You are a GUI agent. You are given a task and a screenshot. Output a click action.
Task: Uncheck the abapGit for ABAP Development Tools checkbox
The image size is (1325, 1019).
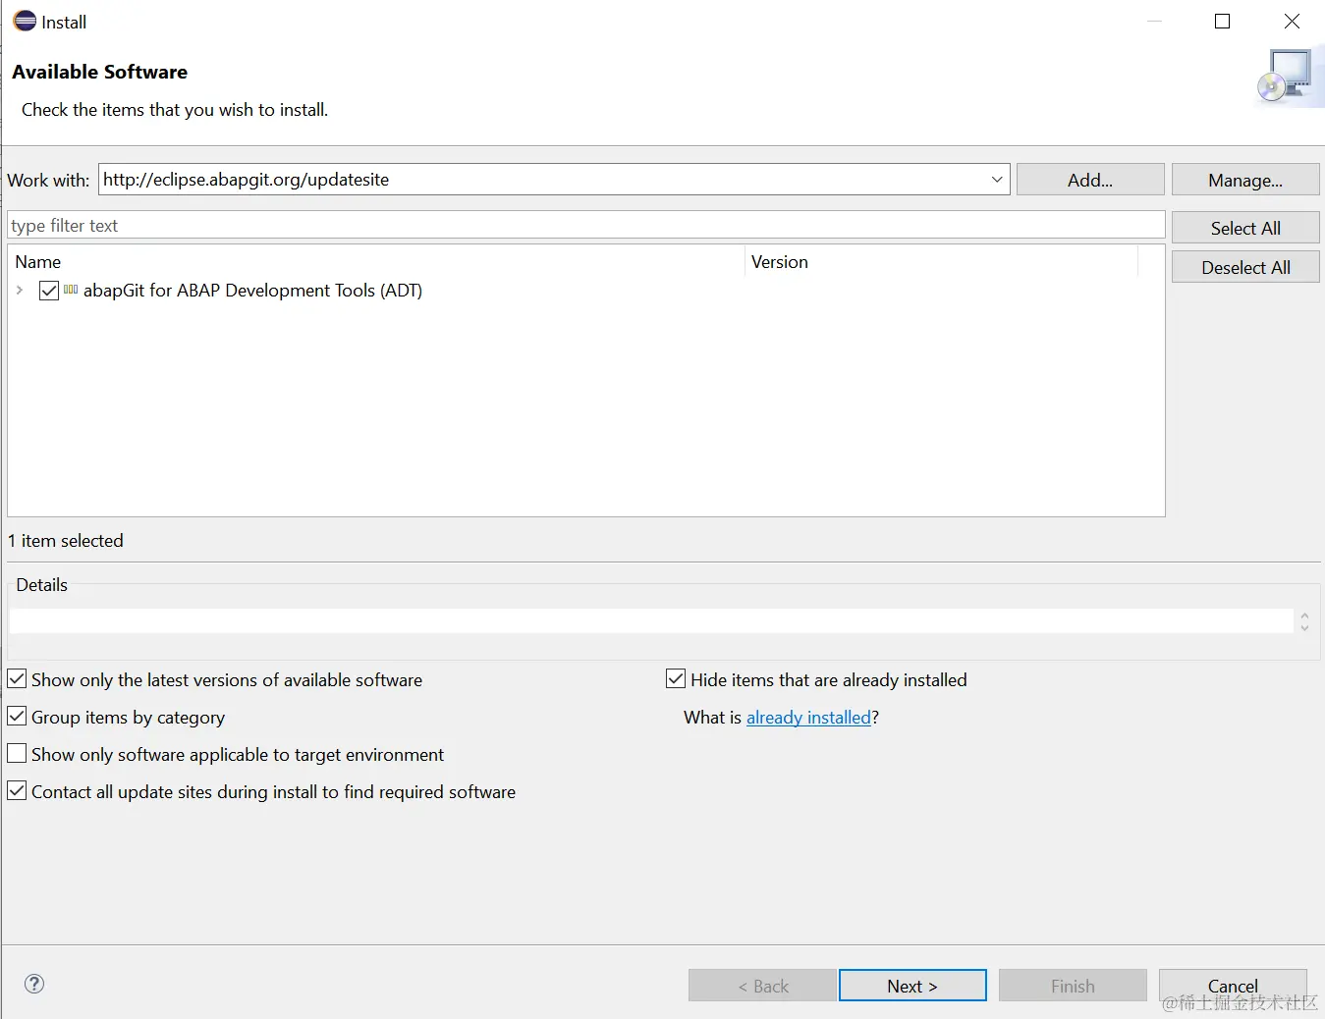(x=49, y=291)
